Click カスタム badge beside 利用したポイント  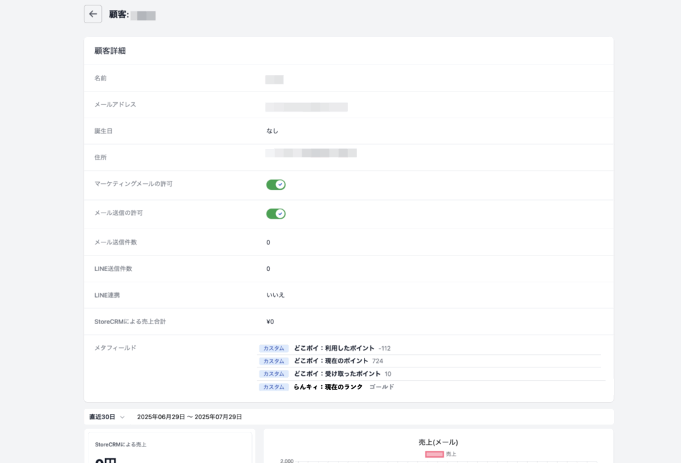[273, 348]
